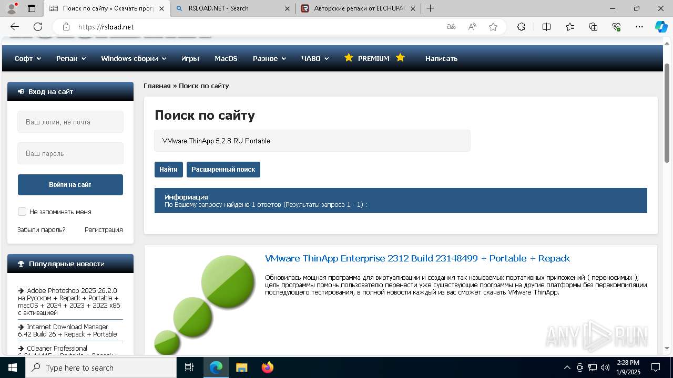Click the browser back arrow
673x378 pixels.
[x=15, y=27]
